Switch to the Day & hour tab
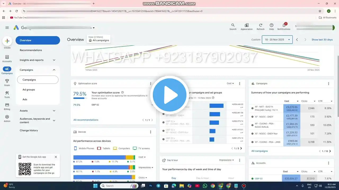339x190 pixels. point(202,178)
